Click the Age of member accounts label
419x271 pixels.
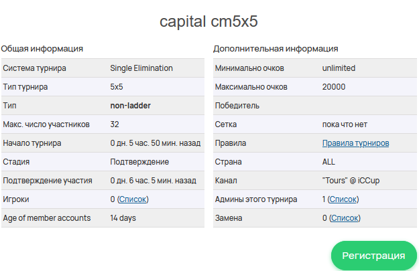pyautogui.click(x=47, y=218)
